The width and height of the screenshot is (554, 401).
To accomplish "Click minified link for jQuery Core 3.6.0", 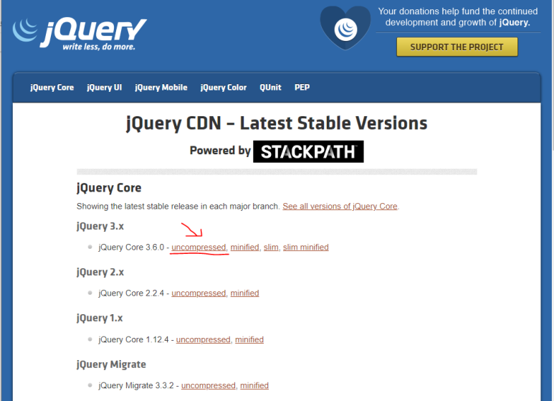I will (x=245, y=247).
